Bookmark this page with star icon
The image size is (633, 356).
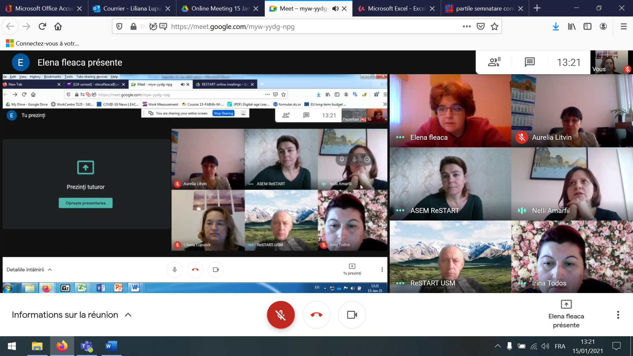point(494,26)
